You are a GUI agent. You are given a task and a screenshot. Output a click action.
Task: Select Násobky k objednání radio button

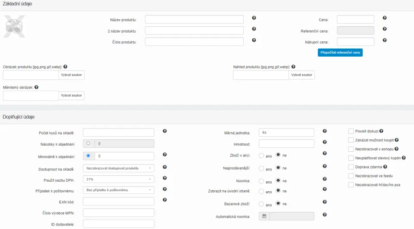tap(88, 144)
